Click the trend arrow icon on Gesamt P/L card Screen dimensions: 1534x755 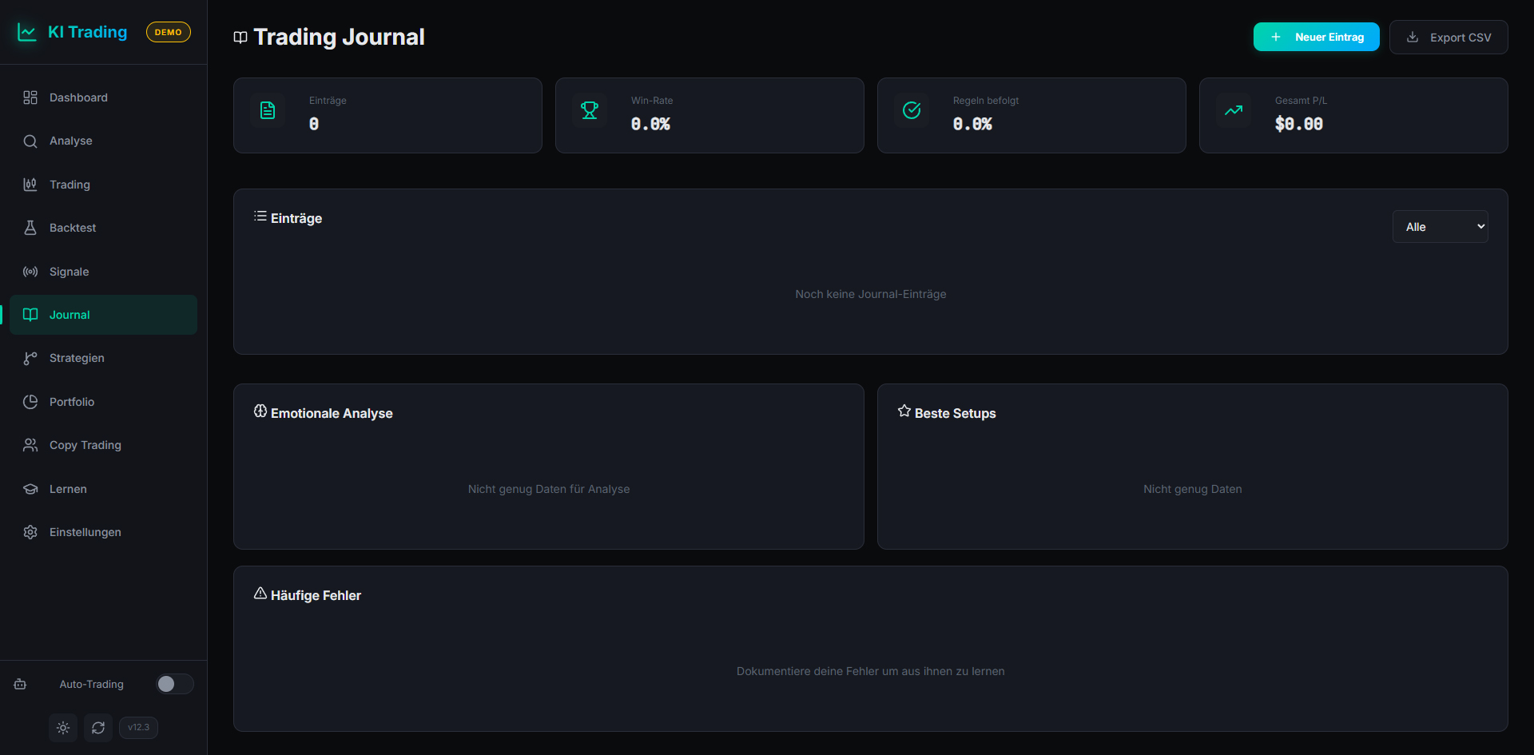[1234, 110]
